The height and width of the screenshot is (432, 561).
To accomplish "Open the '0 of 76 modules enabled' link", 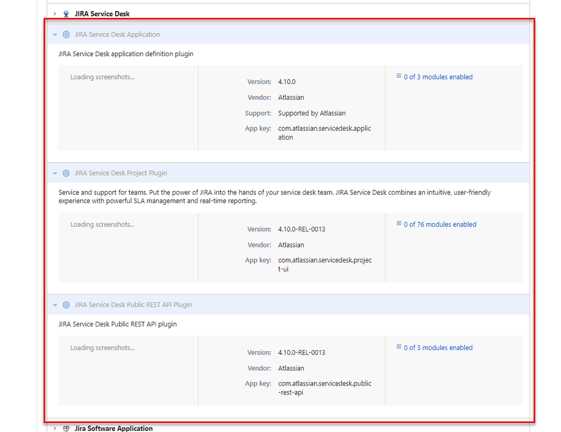I will 440,224.
